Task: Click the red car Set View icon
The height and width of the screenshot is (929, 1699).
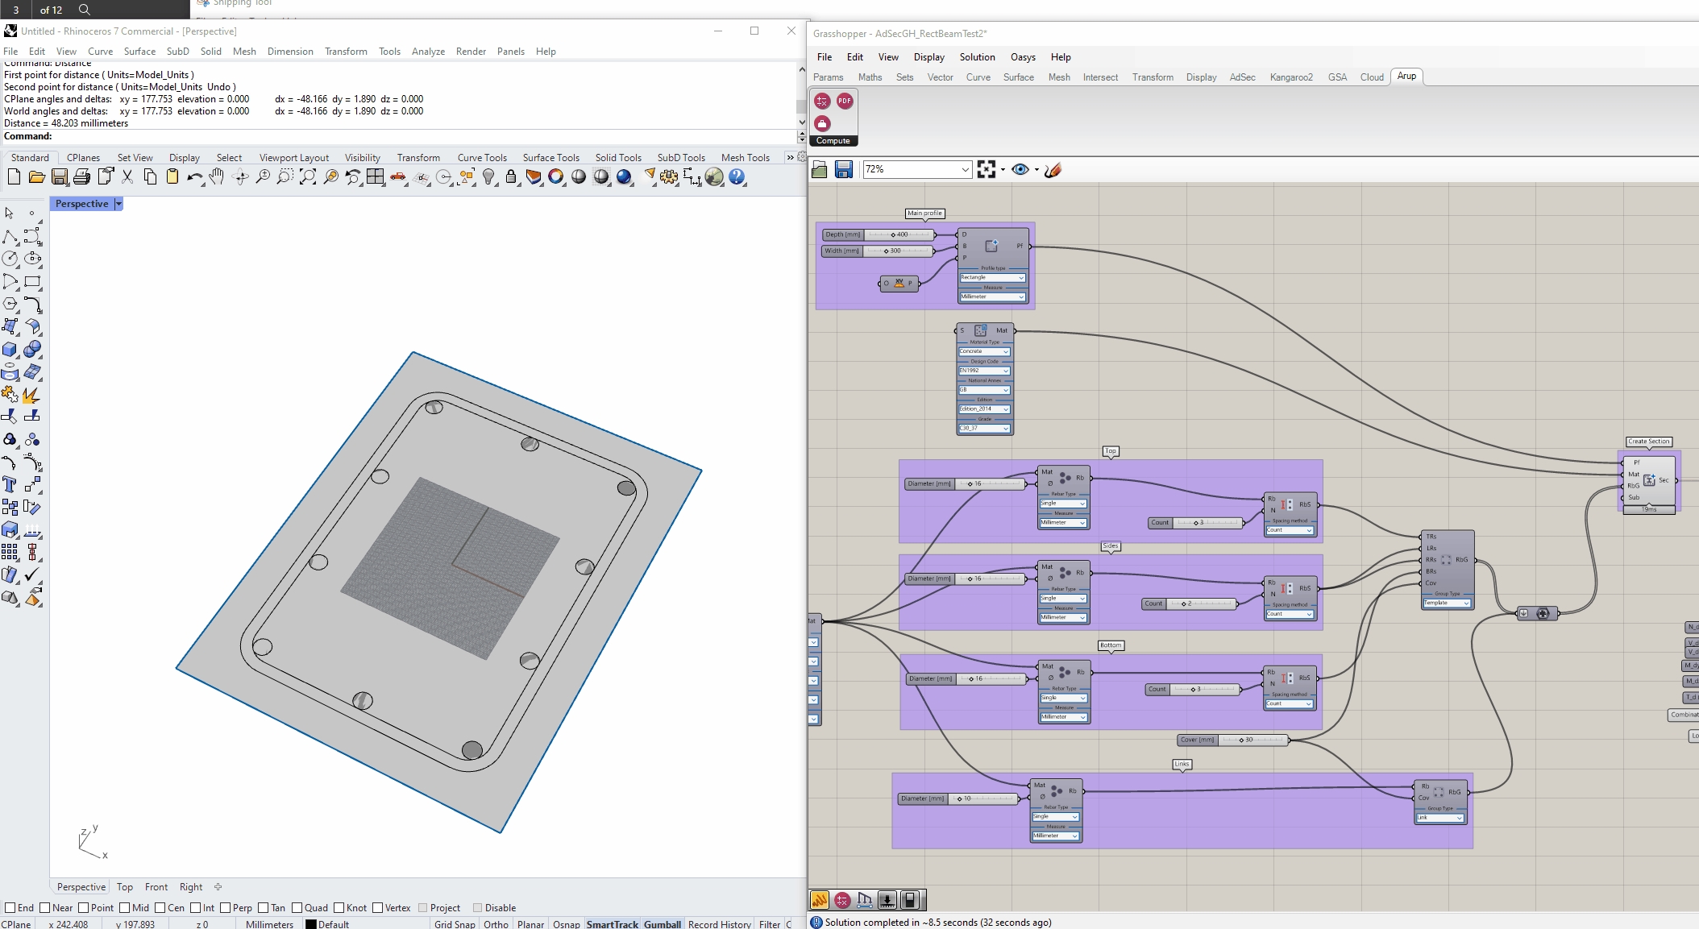Action: (x=398, y=177)
